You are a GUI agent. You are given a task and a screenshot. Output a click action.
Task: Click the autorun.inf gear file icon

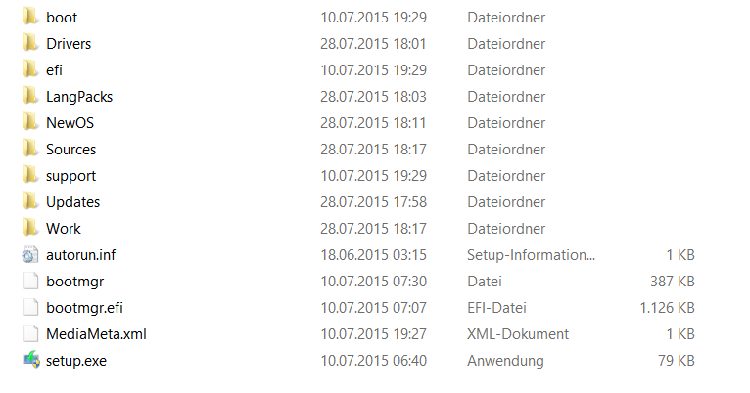coord(30,254)
